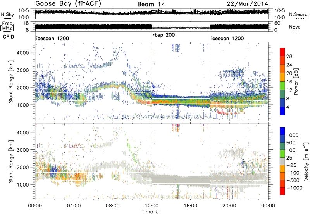310x214 pixels.
Task: Click the "icescan 1200" label beginning at 00:00
Action: (52, 38)
